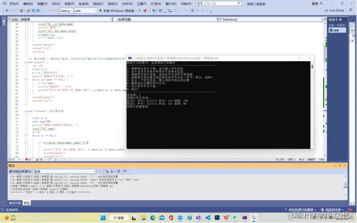Open Visual Studio purple taskbar icon

click(199, 218)
